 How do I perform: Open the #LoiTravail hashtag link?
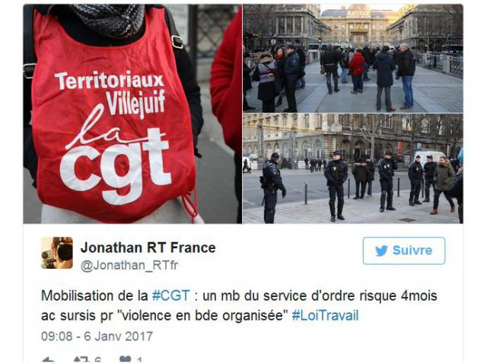tap(325, 315)
